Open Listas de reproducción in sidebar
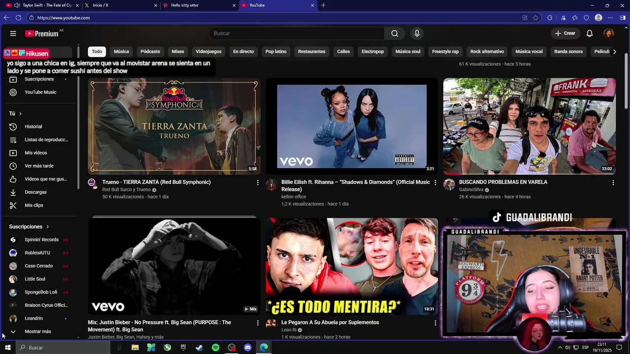630x354 pixels. pyautogui.click(x=39, y=140)
